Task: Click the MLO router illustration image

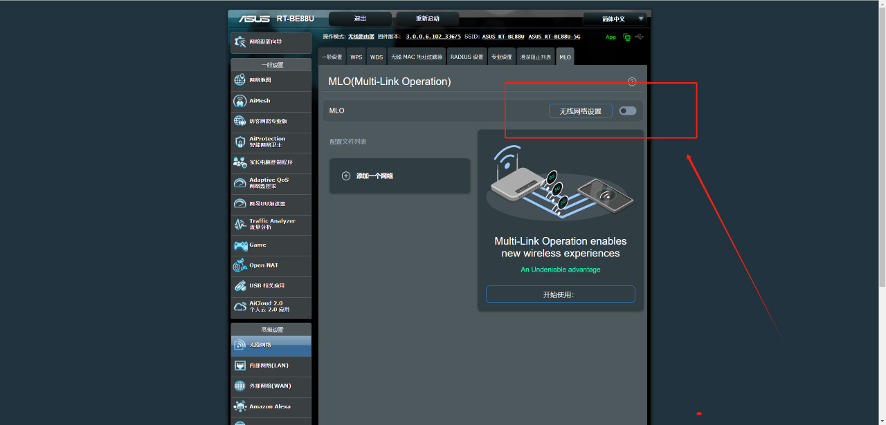Action: coord(561,182)
